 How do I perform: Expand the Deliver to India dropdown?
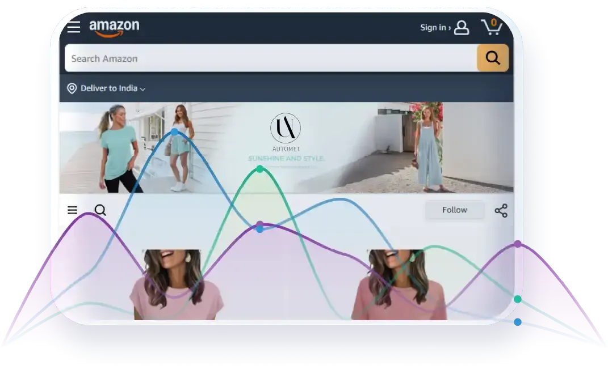[x=108, y=88]
